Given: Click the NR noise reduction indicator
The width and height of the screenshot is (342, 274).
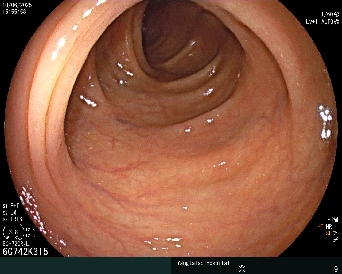Looking at the screenshot, I should click(x=329, y=227).
